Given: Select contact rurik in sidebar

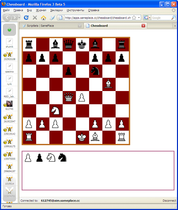Looking at the screenshot, I should point(9,80).
